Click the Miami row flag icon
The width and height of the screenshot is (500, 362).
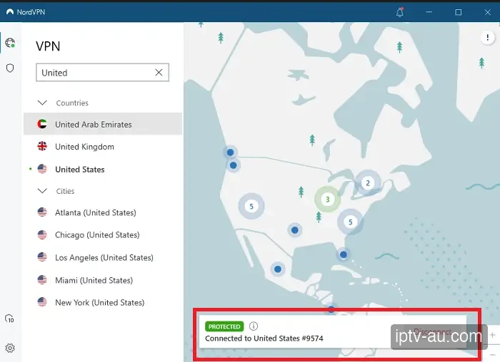click(x=42, y=280)
